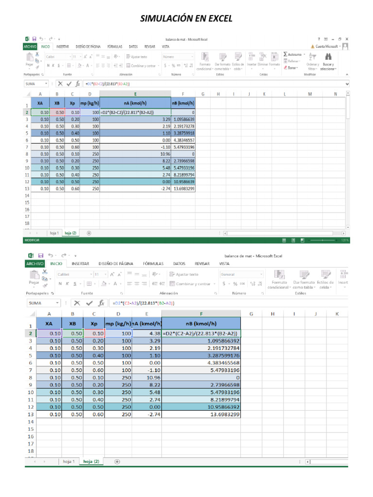Click Redo arrow in lower Excel window

(64, 255)
